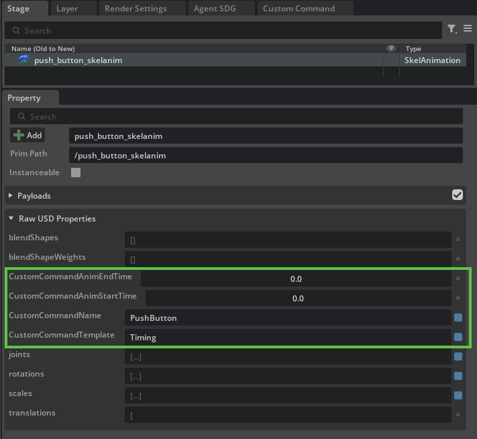
Task: Click the SkelAnimation prim icon
Action: click(24, 59)
